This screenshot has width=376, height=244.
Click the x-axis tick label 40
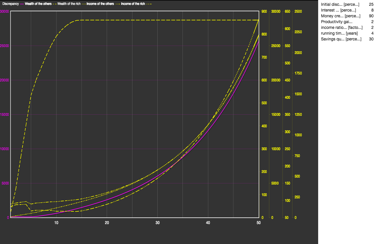[208, 223]
